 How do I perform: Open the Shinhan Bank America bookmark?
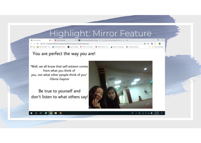click(59, 47)
